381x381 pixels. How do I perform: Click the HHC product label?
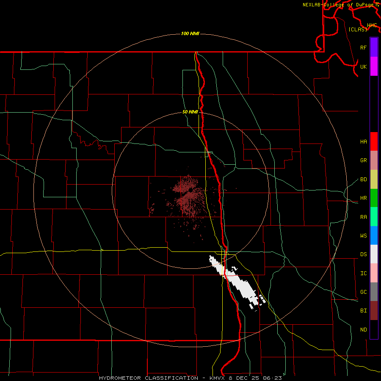coord(372,25)
